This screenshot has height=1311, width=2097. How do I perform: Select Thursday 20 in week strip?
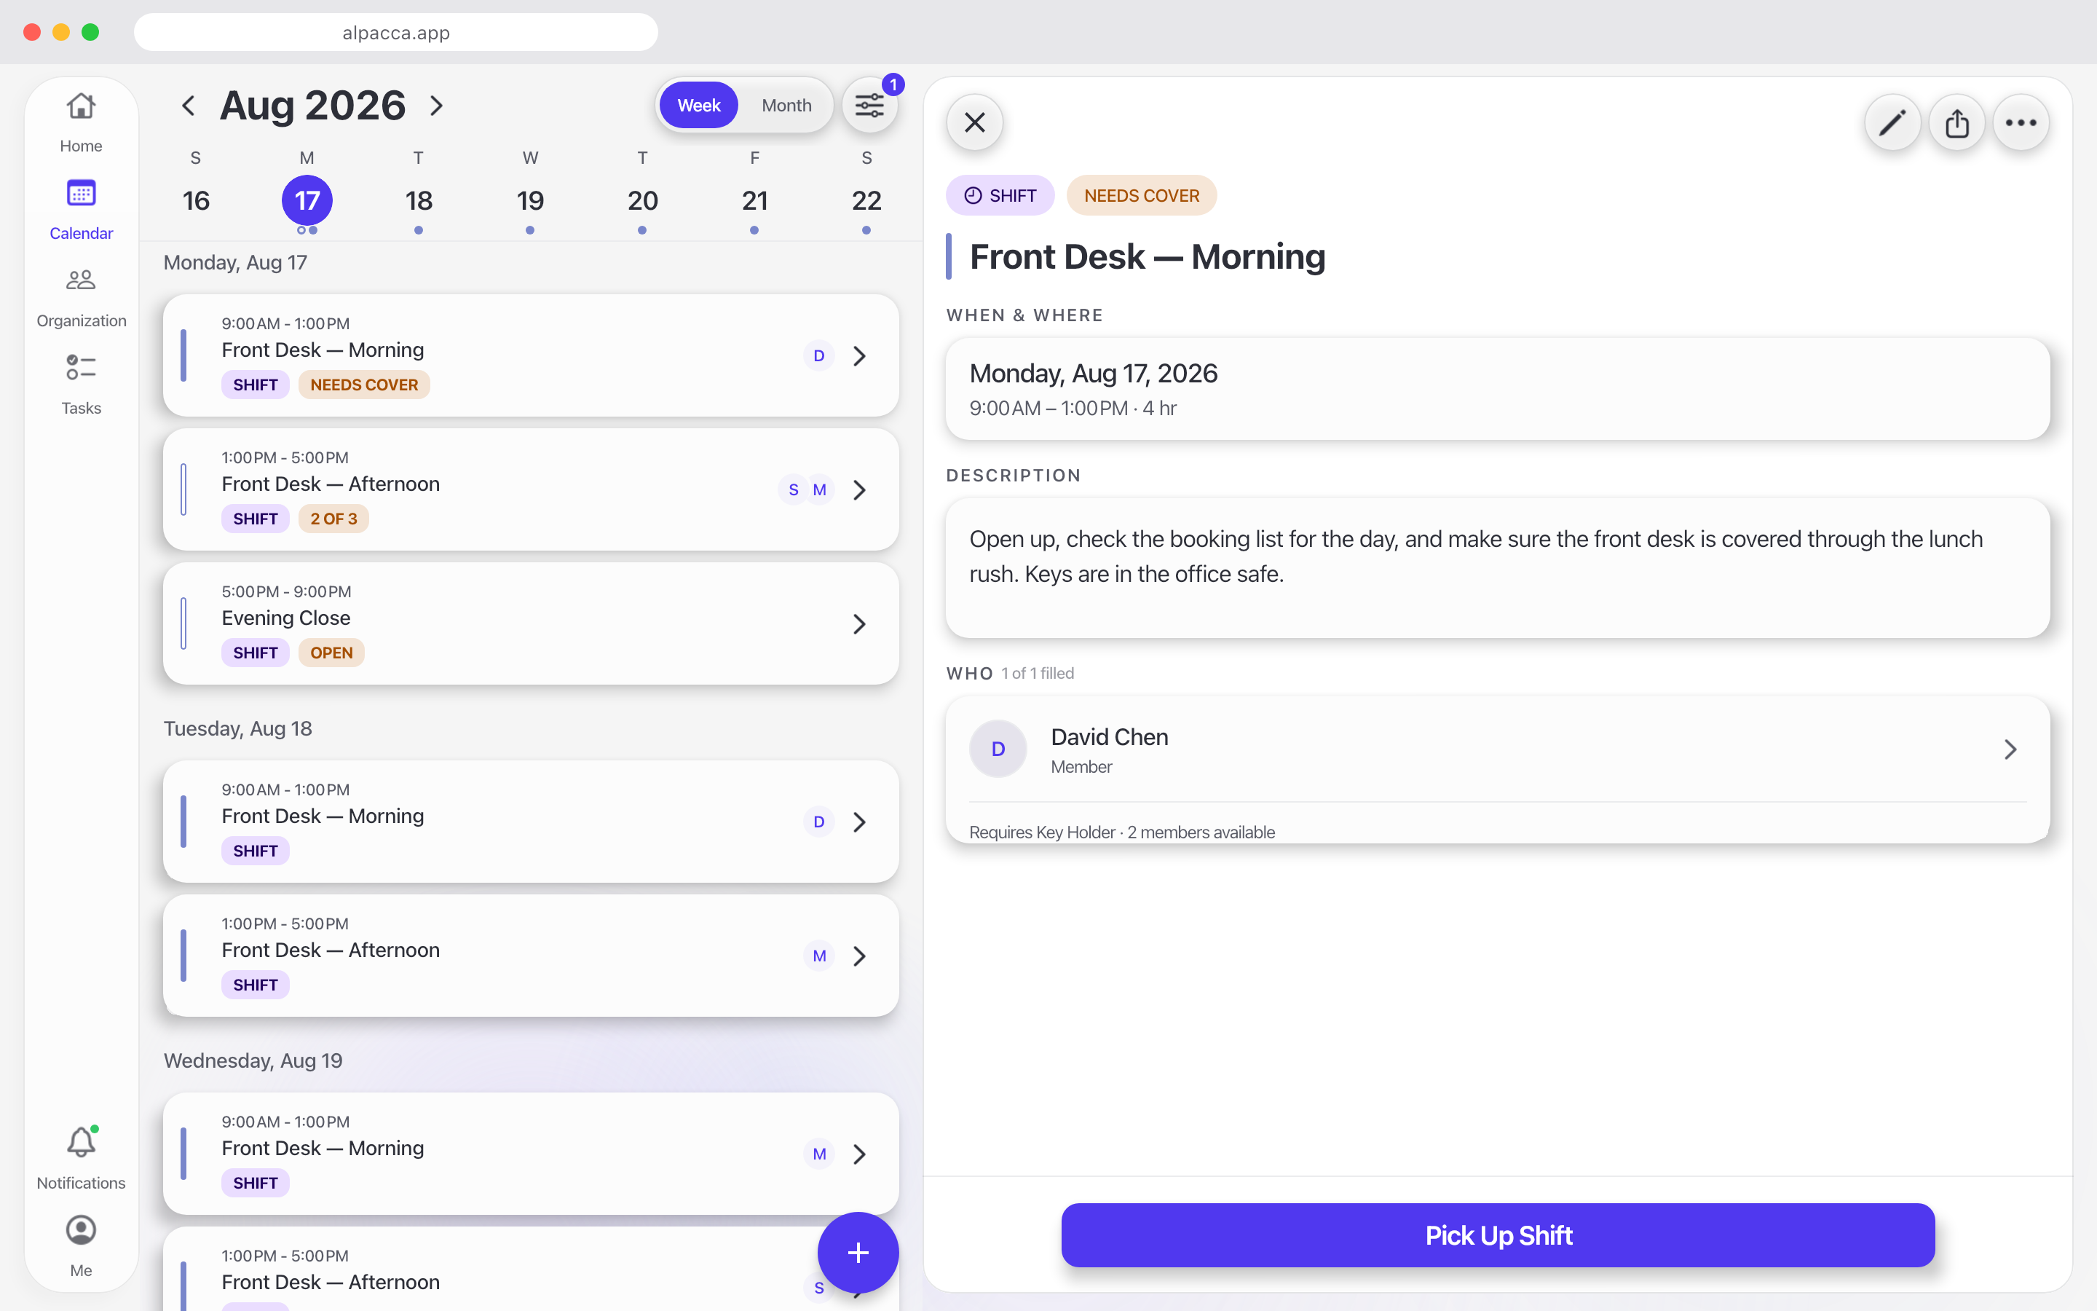coord(642,200)
